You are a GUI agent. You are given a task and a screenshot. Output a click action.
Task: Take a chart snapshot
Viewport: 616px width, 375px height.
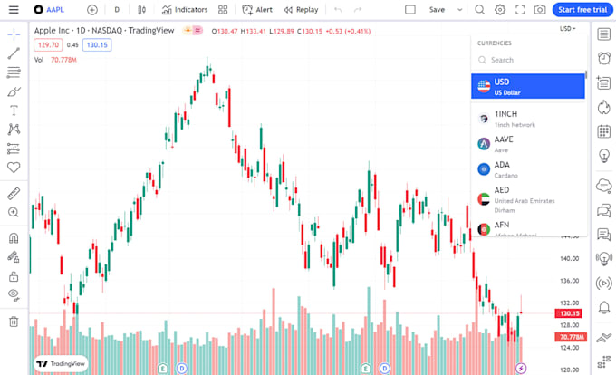click(540, 9)
